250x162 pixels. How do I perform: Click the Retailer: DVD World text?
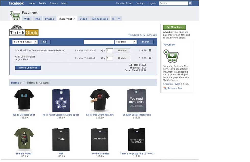(x=85, y=51)
